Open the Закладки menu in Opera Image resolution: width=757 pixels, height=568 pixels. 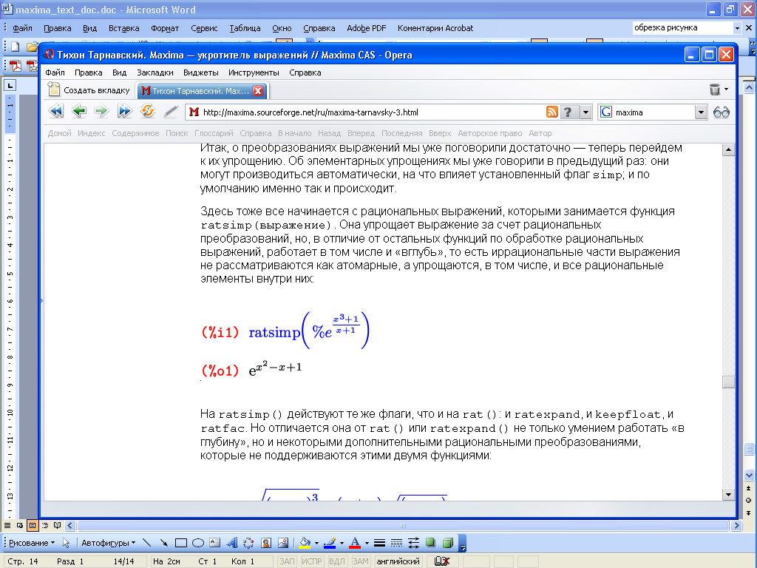155,72
